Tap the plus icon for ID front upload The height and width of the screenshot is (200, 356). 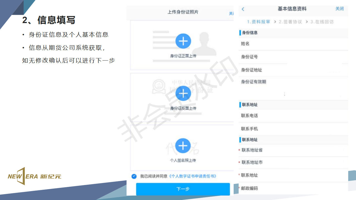coord(183,41)
